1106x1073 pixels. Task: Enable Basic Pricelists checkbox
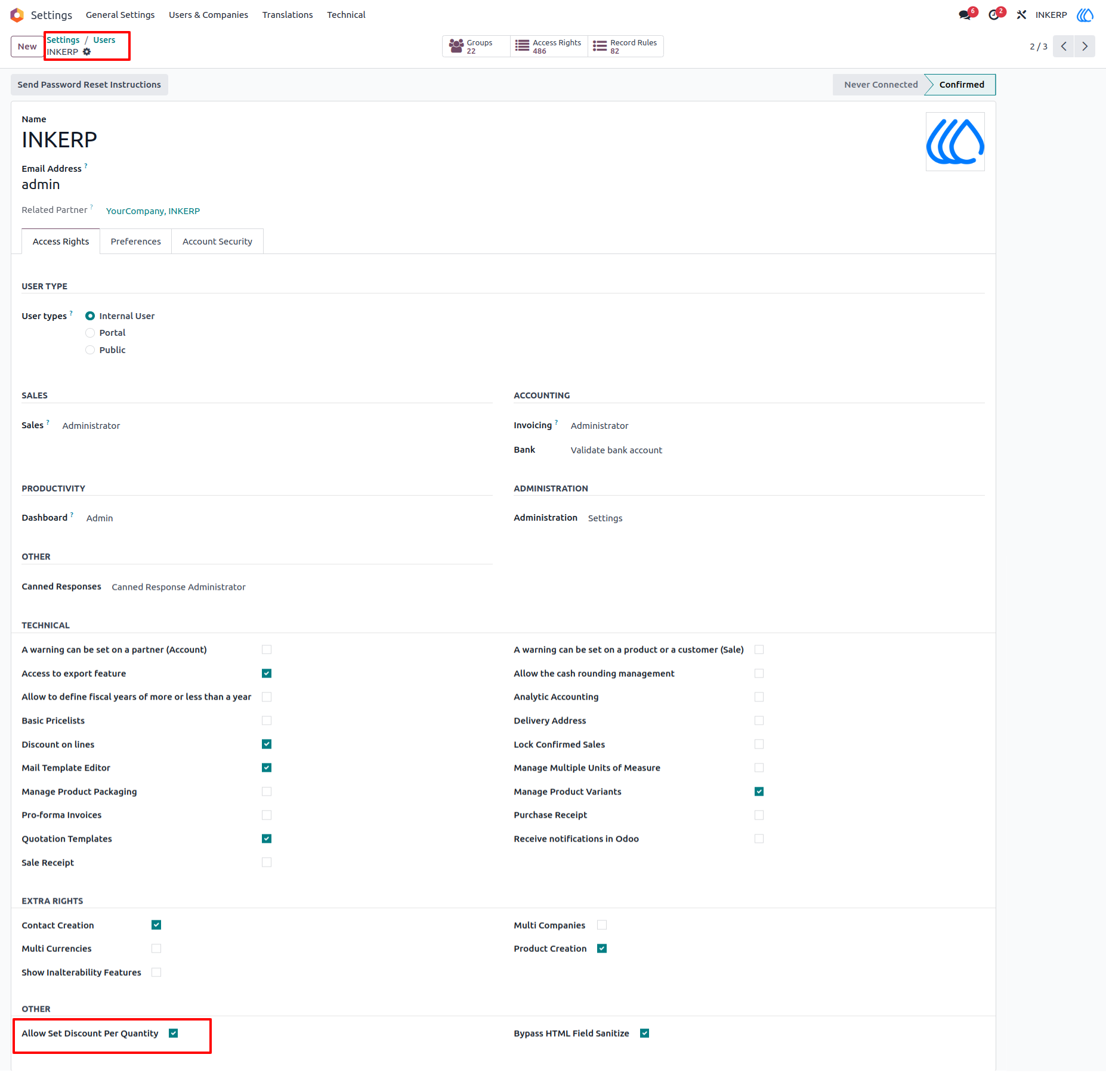click(267, 721)
